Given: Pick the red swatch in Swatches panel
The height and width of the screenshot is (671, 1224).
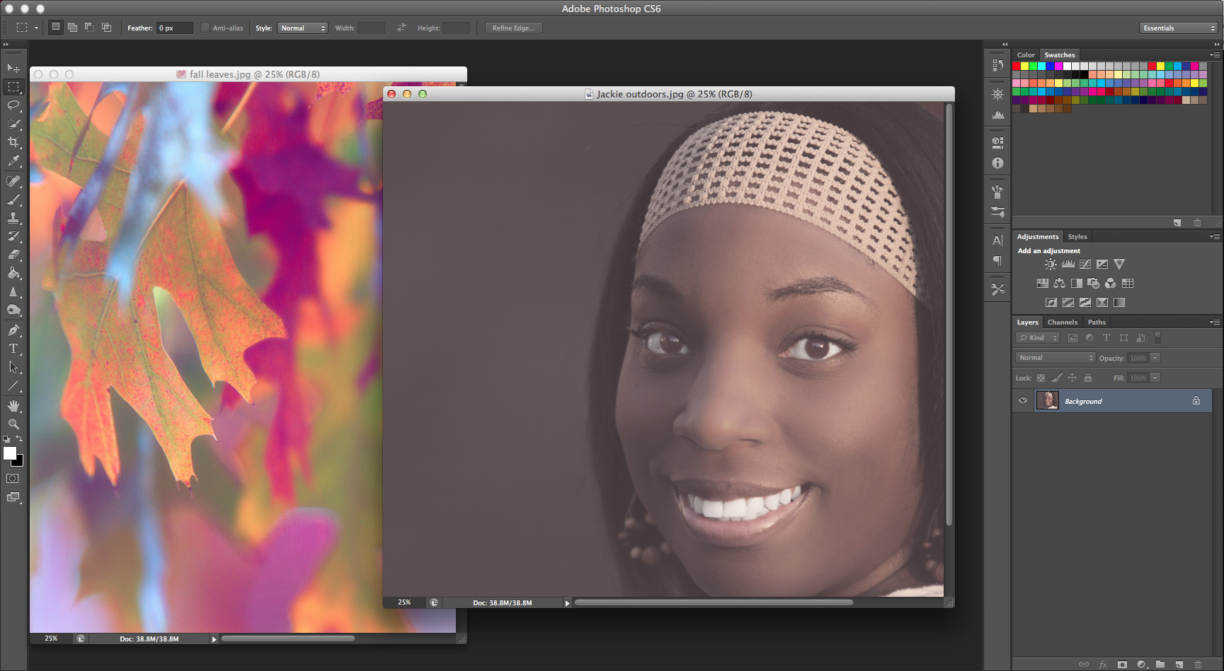Looking at the screenshot, I should click(x=1017, y=66).
